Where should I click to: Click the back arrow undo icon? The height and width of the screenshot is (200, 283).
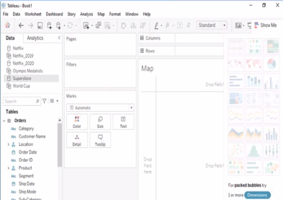(x=21, y=25)
